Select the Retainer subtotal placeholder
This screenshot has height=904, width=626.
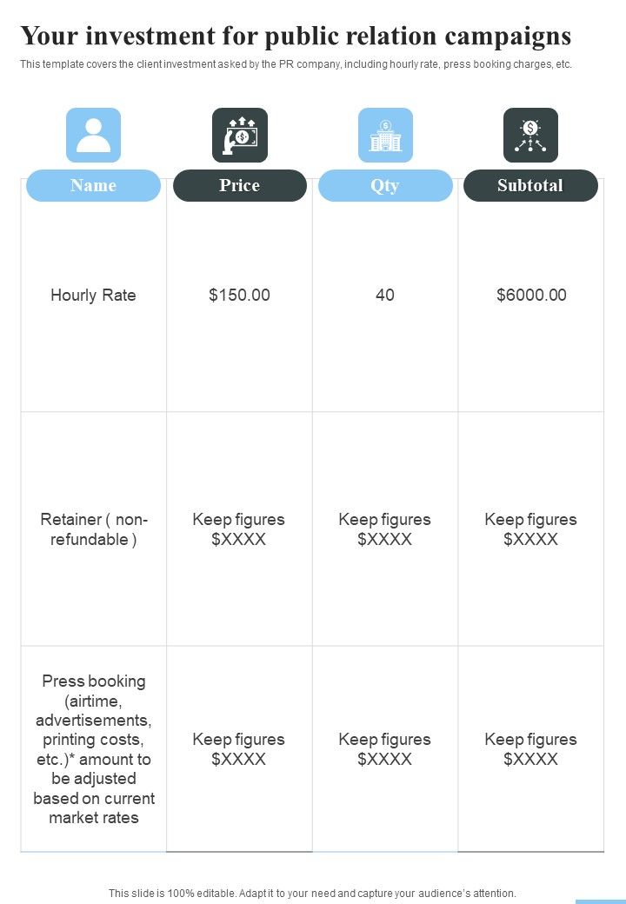(531, 529)
